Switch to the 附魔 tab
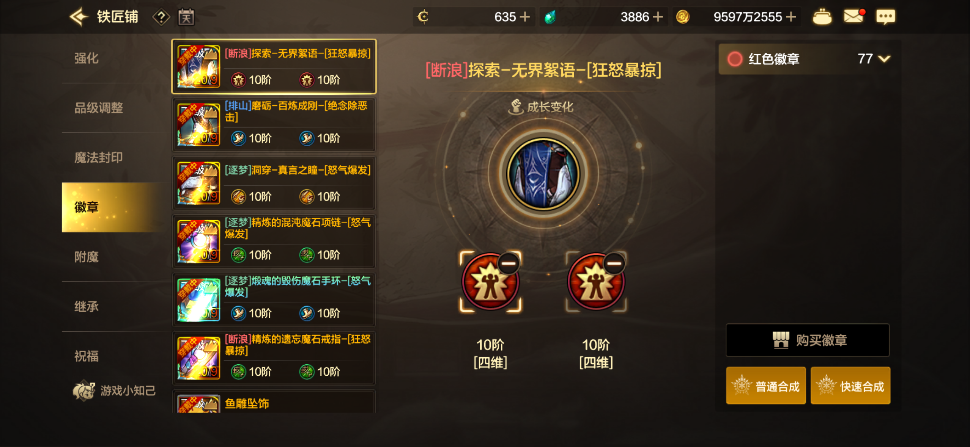This screenshot has height=447, width=970. tap(87, 257)
